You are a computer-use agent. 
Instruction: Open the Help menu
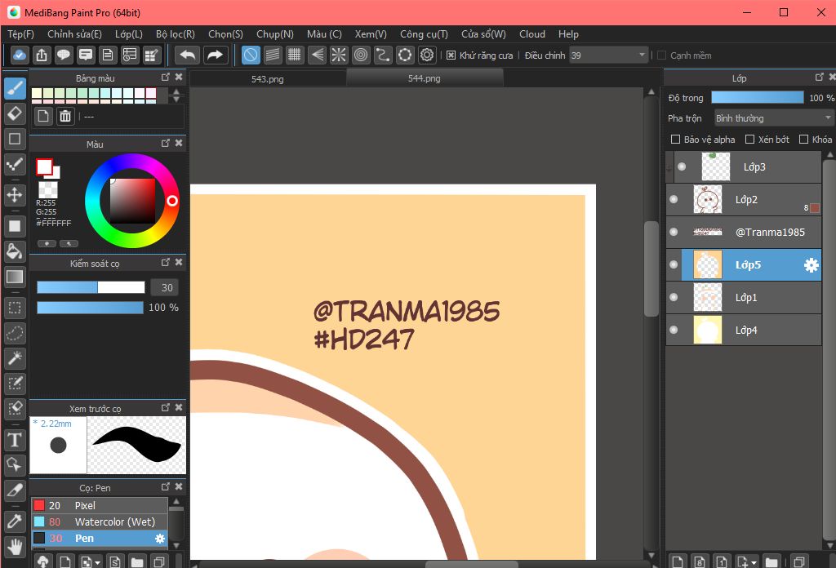coord(568,34)
